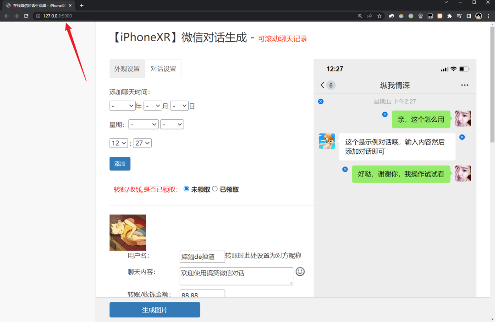Viewport: 495px width, 322px height.
Task: Click the sleeping child avatar thumbnail
Action: click(x=127, y=232)
